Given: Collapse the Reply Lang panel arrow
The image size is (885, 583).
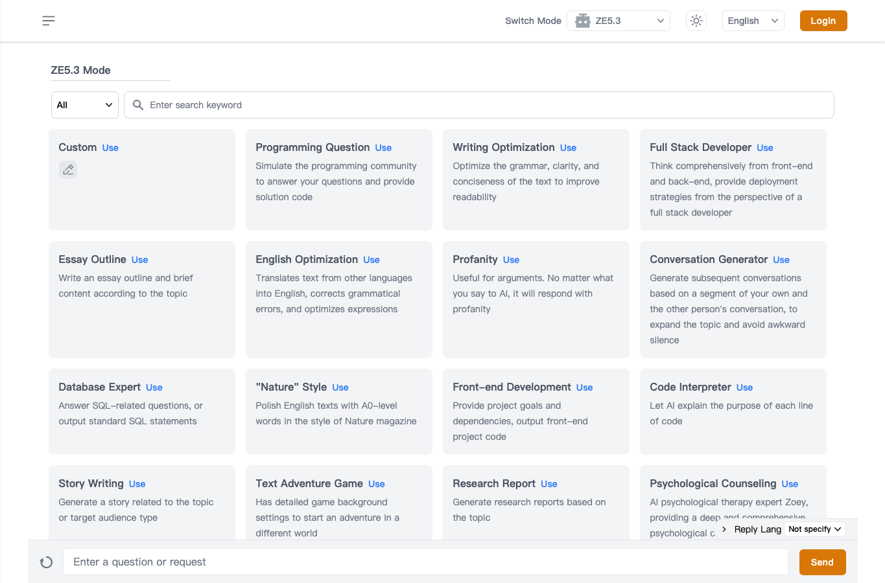Looking at the screenshot, I should point(724,529).
